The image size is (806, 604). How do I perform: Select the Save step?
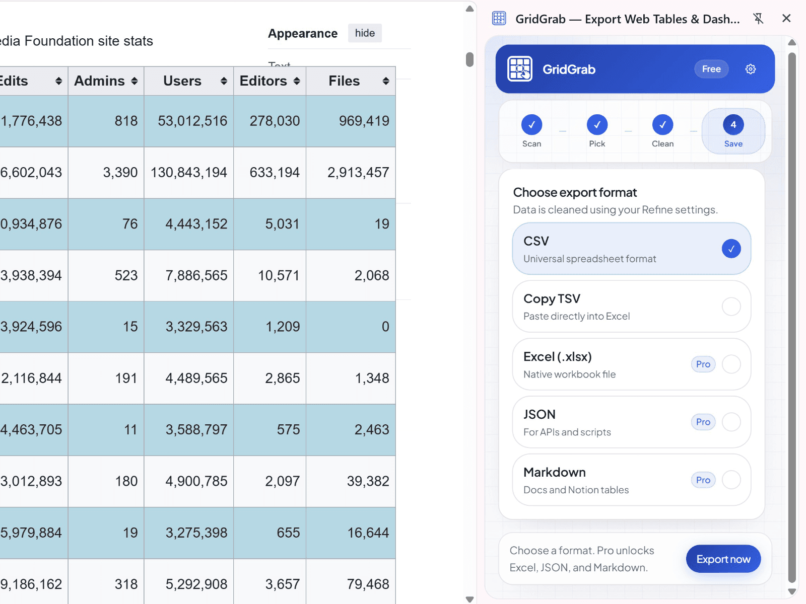[733, 131]
